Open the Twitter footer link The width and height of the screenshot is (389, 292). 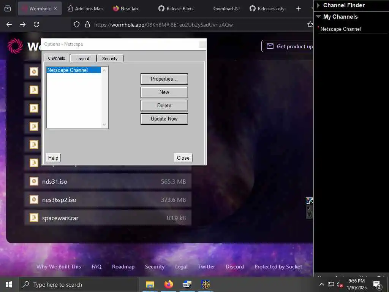click(206, 267)
